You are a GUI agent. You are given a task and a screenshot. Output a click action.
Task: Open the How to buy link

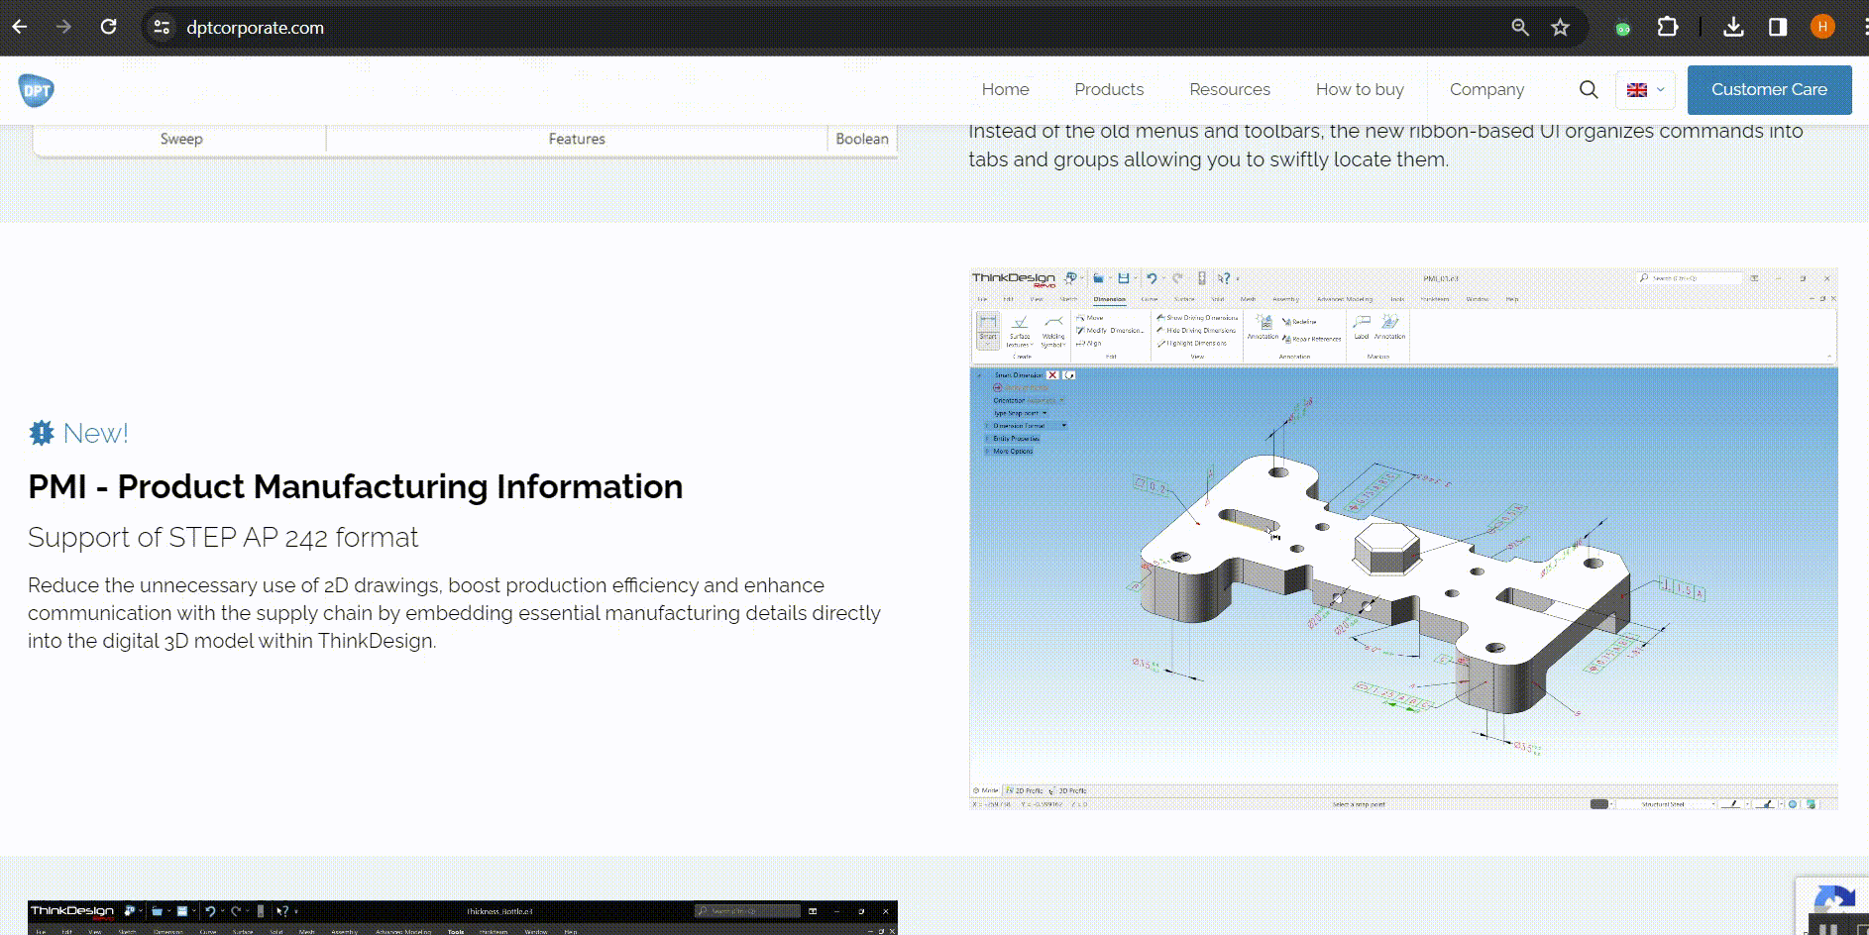pyautogui.click(x=1360, y=90)
